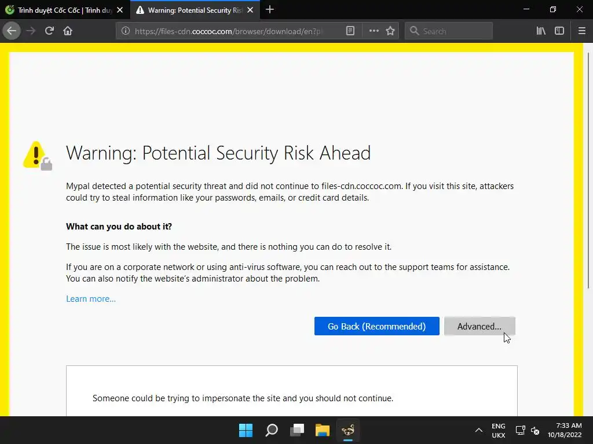Image resolution: width=593 pixels, height=444 pixels.
Task: Open clock showing 7:33 AM 10/18/2022
Action: point(565,430)
